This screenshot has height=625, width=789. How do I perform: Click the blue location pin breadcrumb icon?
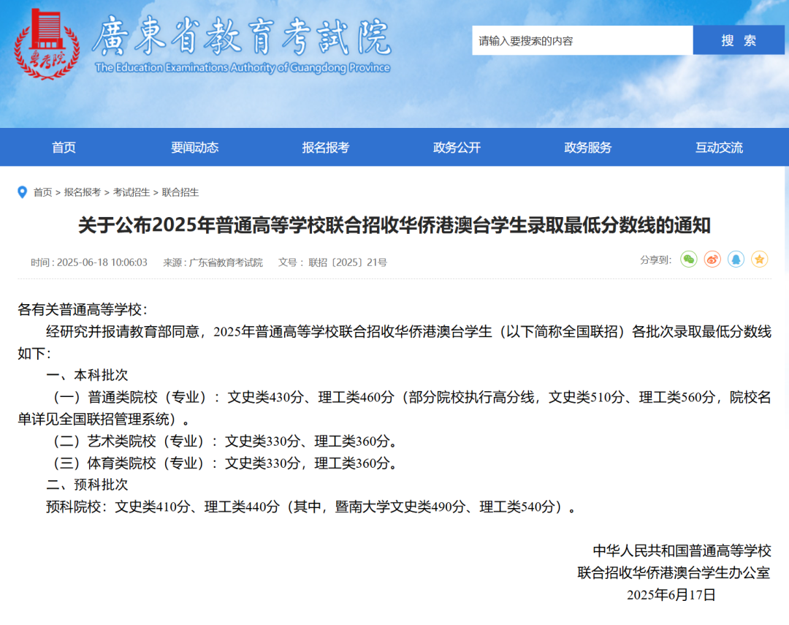click(x=22, y=192)
